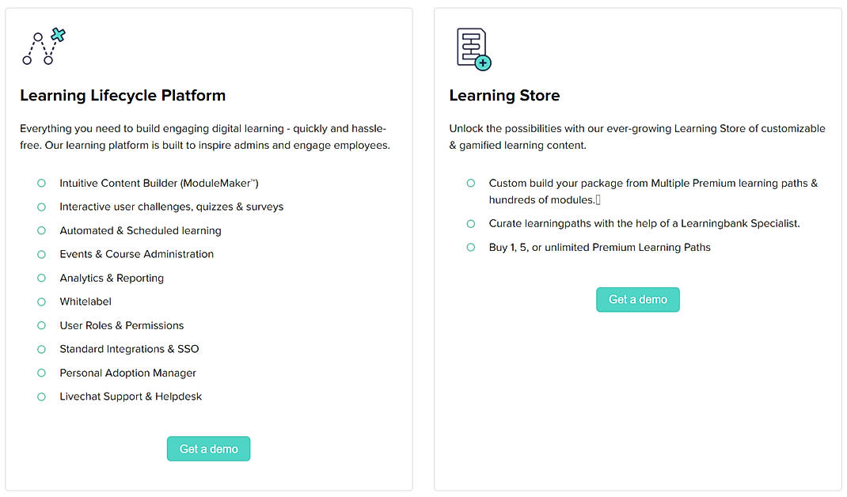Select the Events & Course Administration list item
Screen dimensions: 847x497
pos(136,254)
